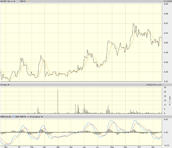
Task: Click the AU:MOV Daily legend label
Action: [x=6, y=2]
